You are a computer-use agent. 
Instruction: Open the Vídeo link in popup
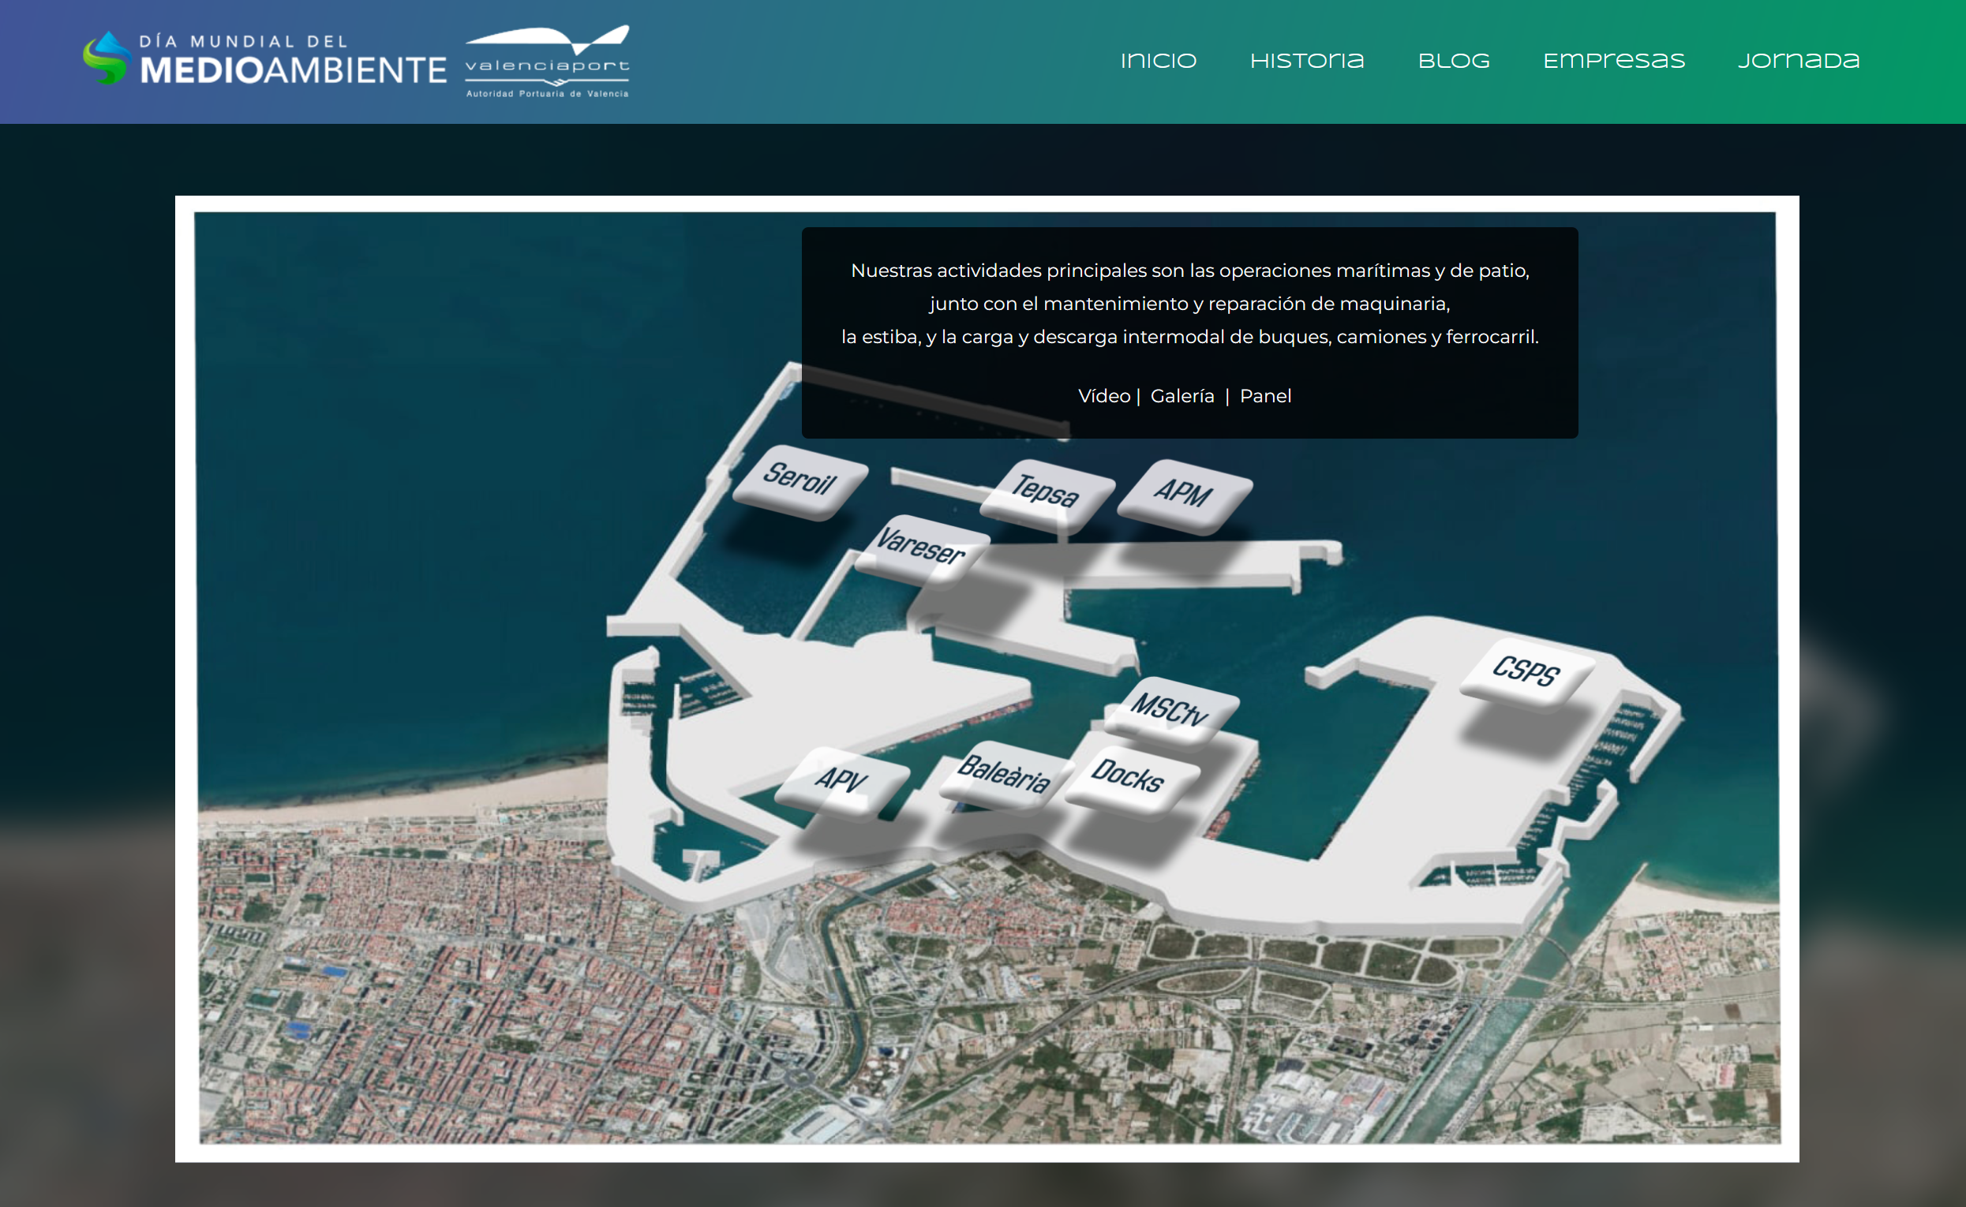1103,396
